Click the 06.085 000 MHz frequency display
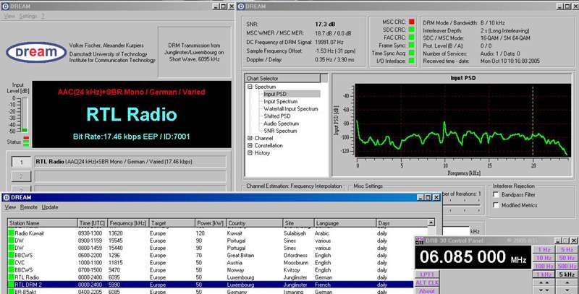Viewport: 579px width, 294px height. click(473, 256)
